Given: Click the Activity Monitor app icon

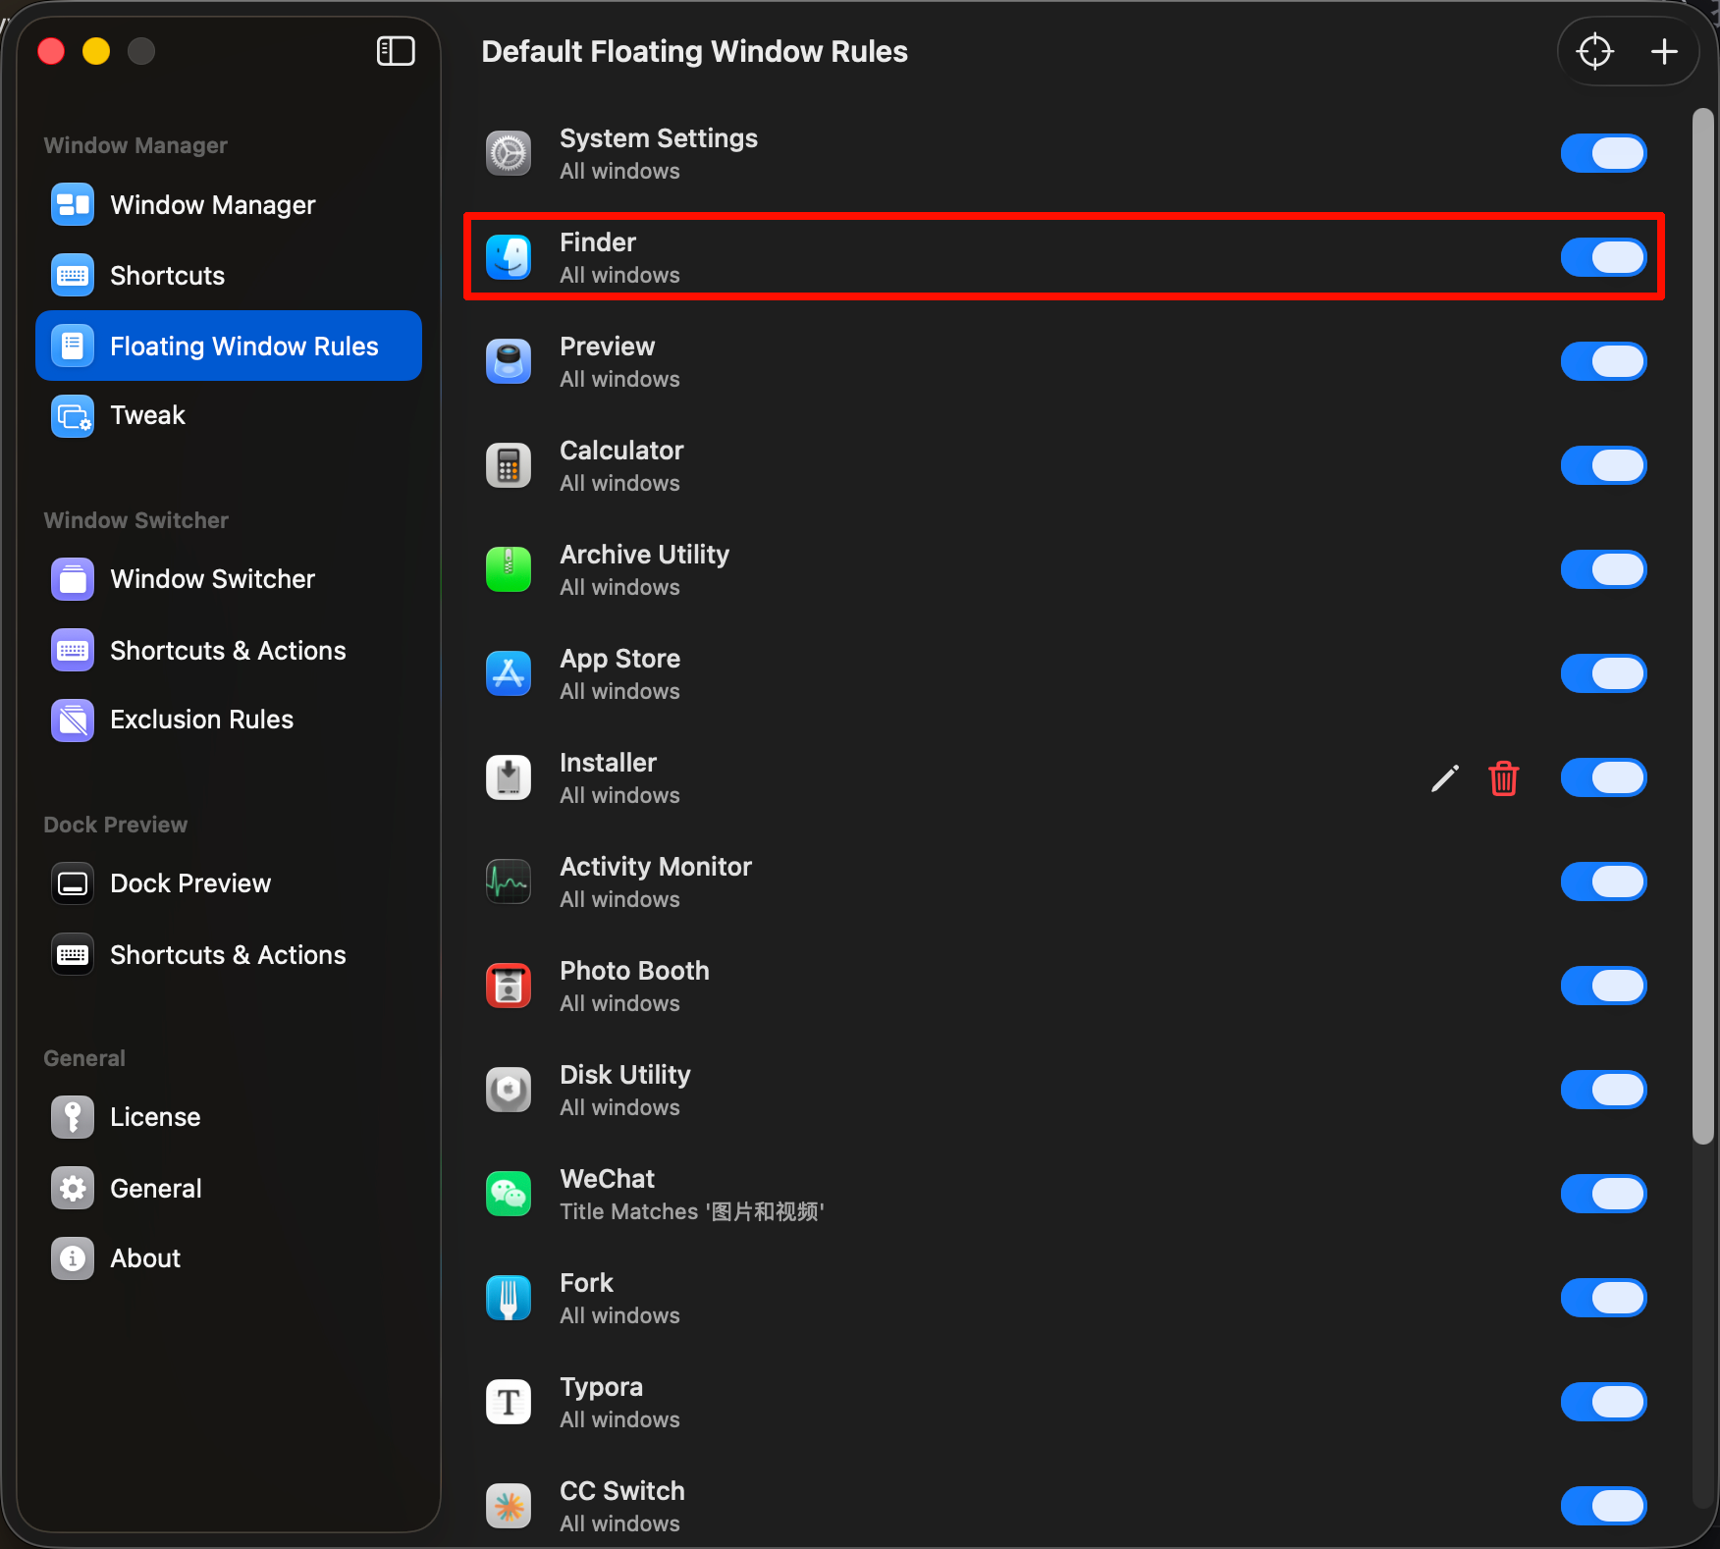Looking at the screenshot, I should (x=509, y=881).
